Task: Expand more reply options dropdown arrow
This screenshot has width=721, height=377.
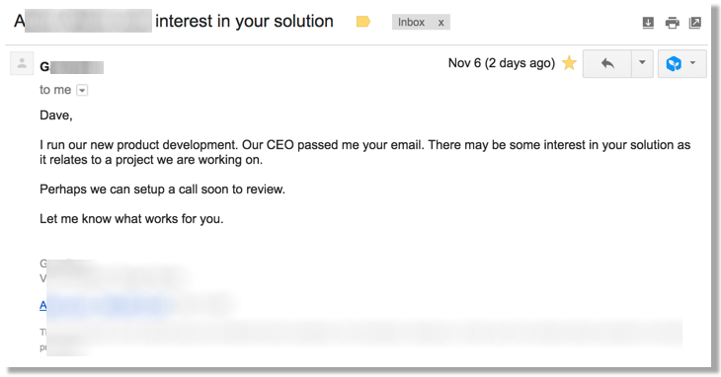Action: pos(642,63)
